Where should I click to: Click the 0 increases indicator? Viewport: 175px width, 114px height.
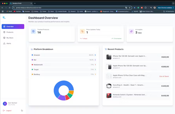tap(116, 39)
